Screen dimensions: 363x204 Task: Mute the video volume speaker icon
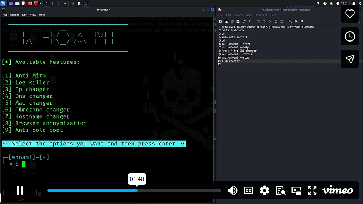pyautogui.click(x=232, y=190)
